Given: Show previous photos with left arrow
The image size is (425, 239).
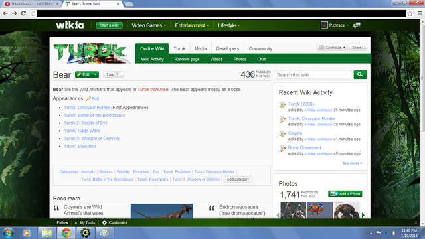Looking at the screenshot, I should (278, 215).
